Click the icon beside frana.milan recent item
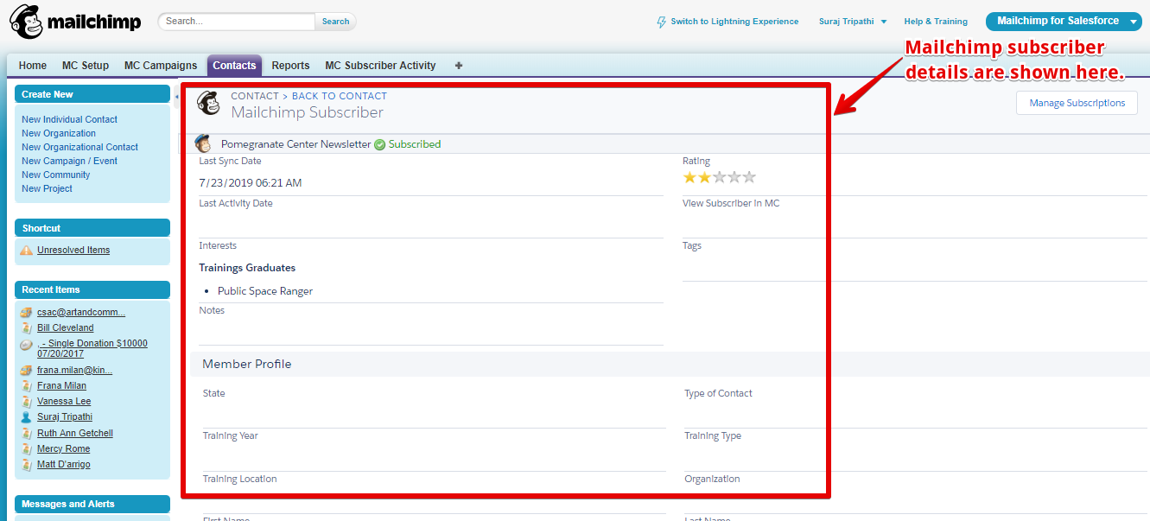The image size is (1150, 521). point(27,369)
